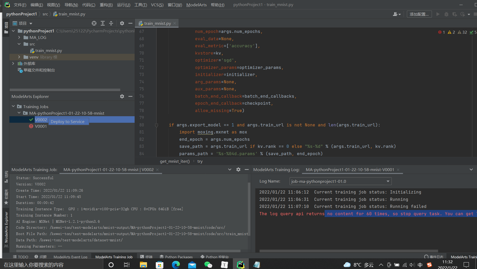Open the 代码(C) menu
Screen dimensions: 477x269
click(x=89, y=5)
